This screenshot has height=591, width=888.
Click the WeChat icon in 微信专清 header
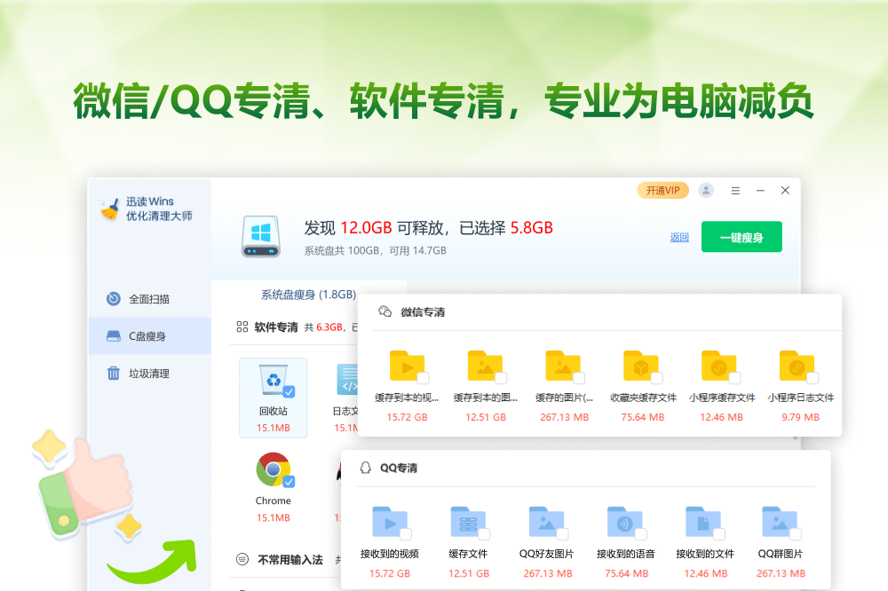tap(385, 311)
